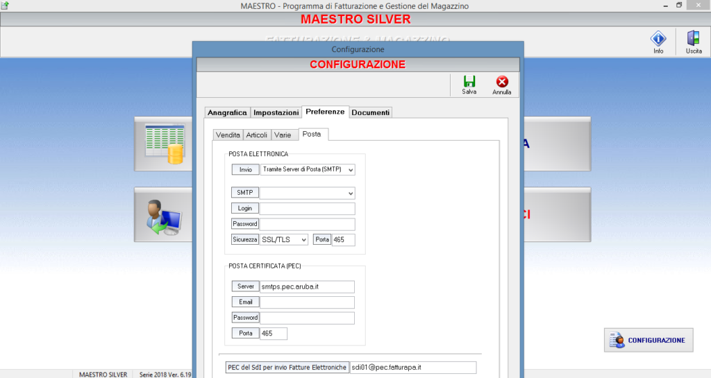Click the Salva floppy disk icon
This screenshot has height=378, width=711.
469,81
